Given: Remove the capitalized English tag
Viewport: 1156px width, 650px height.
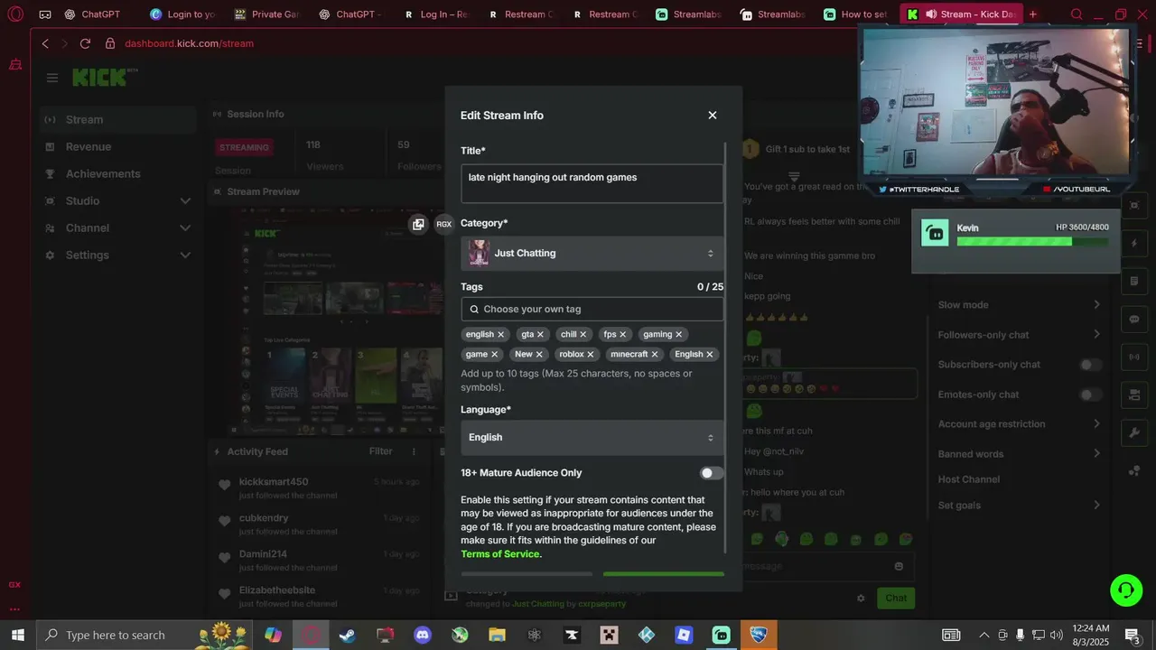Looking at the screenshot, I should (x=710, y=354).
